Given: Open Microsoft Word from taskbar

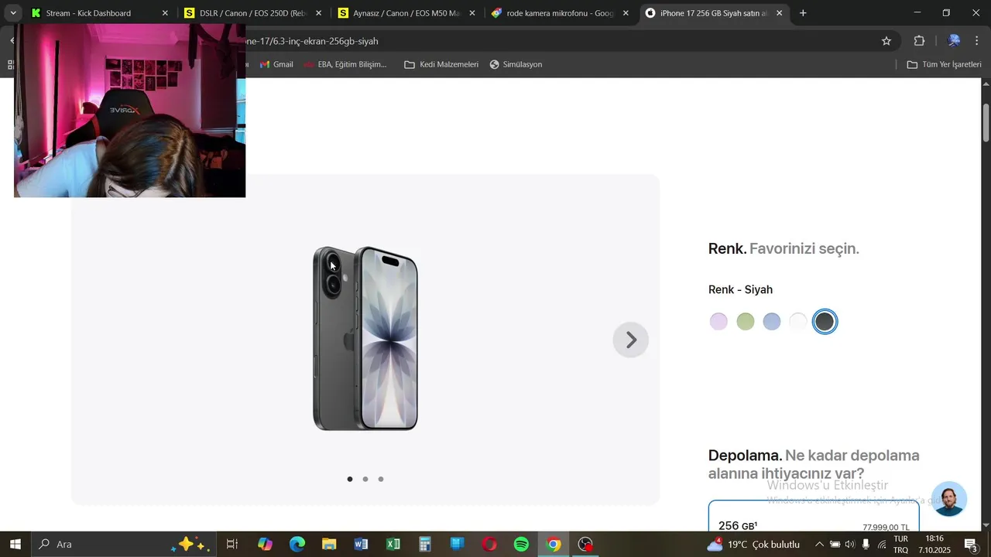Looking at the screenshot, I should click(x=361, y=545).
